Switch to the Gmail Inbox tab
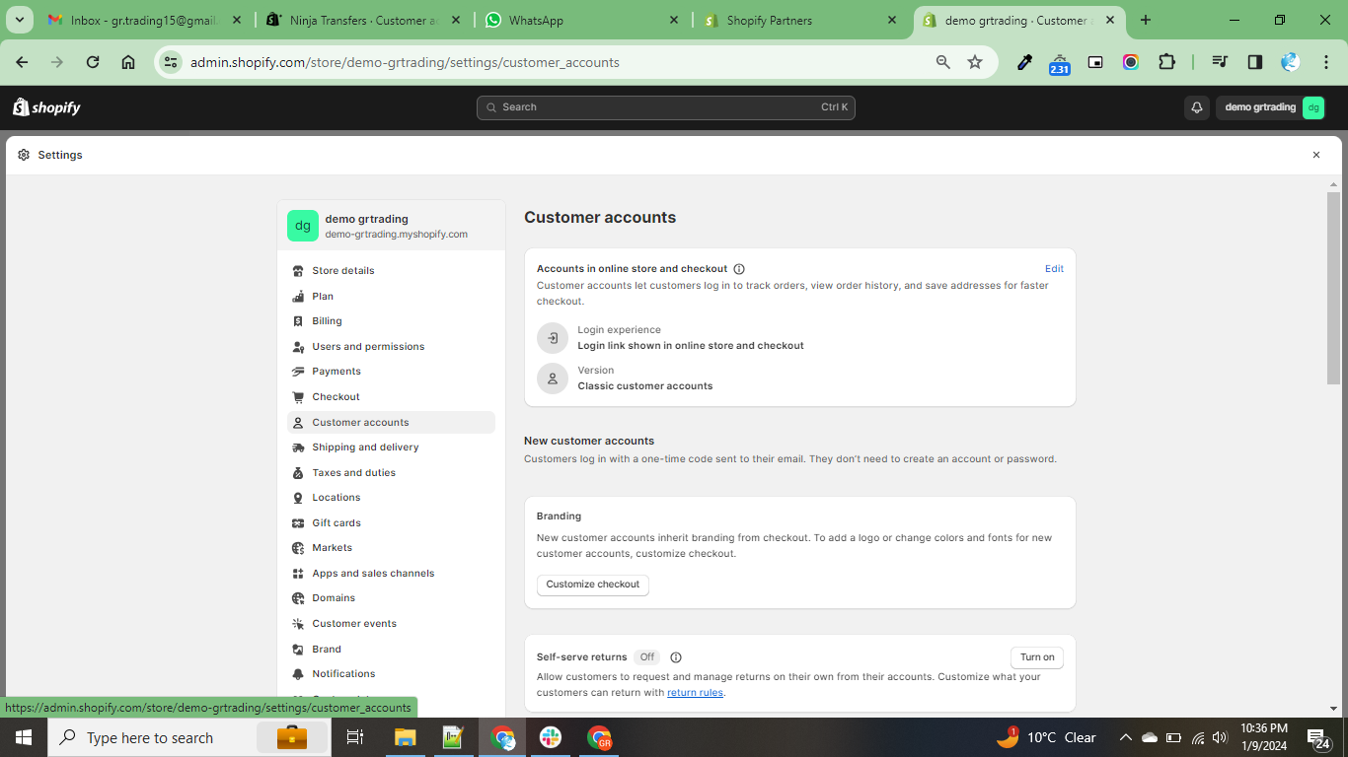 tap(144, 20)
